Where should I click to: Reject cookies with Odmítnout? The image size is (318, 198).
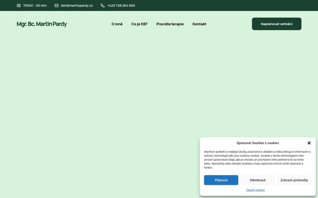click(257, 180)
